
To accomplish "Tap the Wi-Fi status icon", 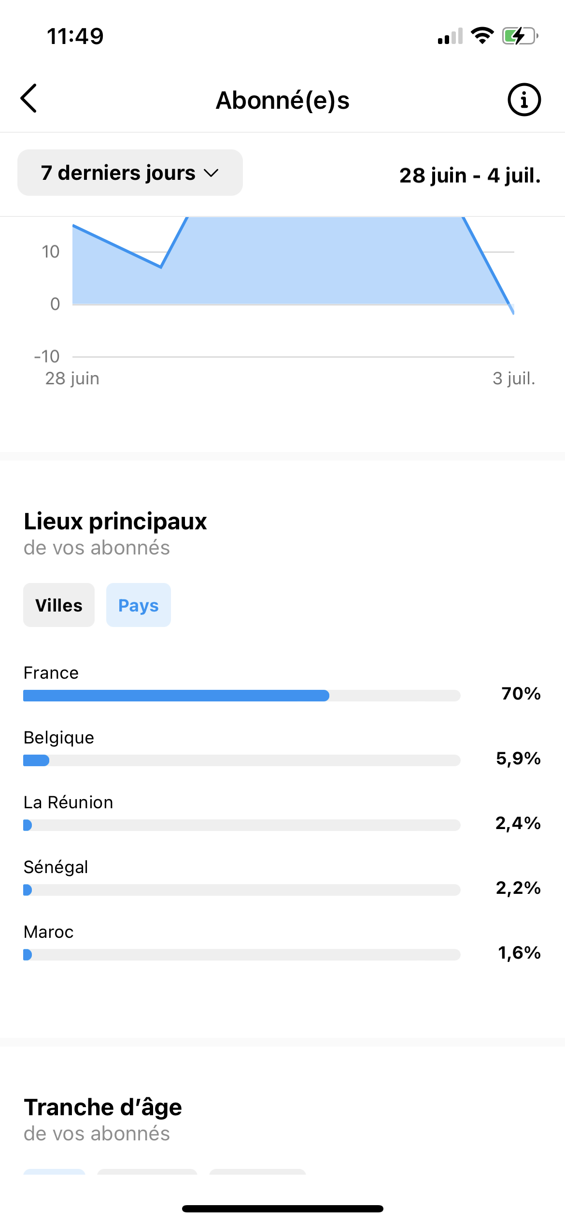I will click(x=482, y=36).
